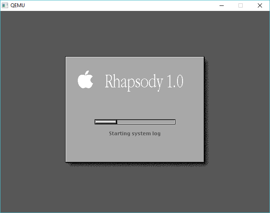The width and height of the screenshot is (270, 213).
Task: Click the blank splash panel area below the status text
Action: pos(135,149)
